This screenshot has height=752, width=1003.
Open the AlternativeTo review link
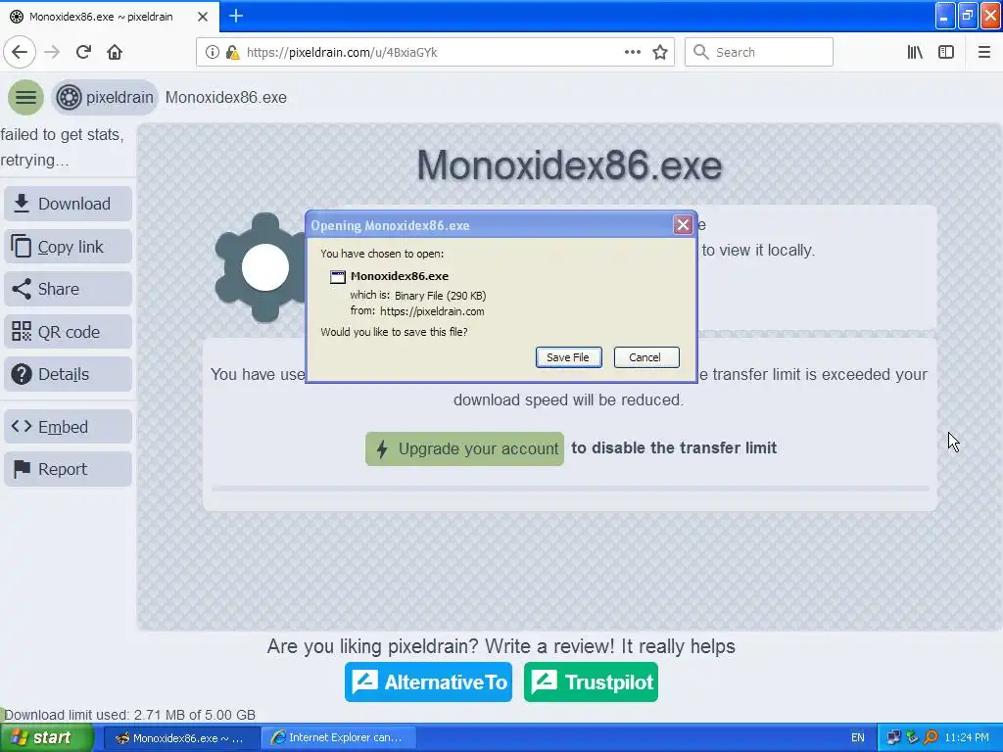pyautogui.click(x=428, y=682)
